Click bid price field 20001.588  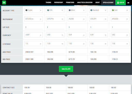[x=34, y=59]
